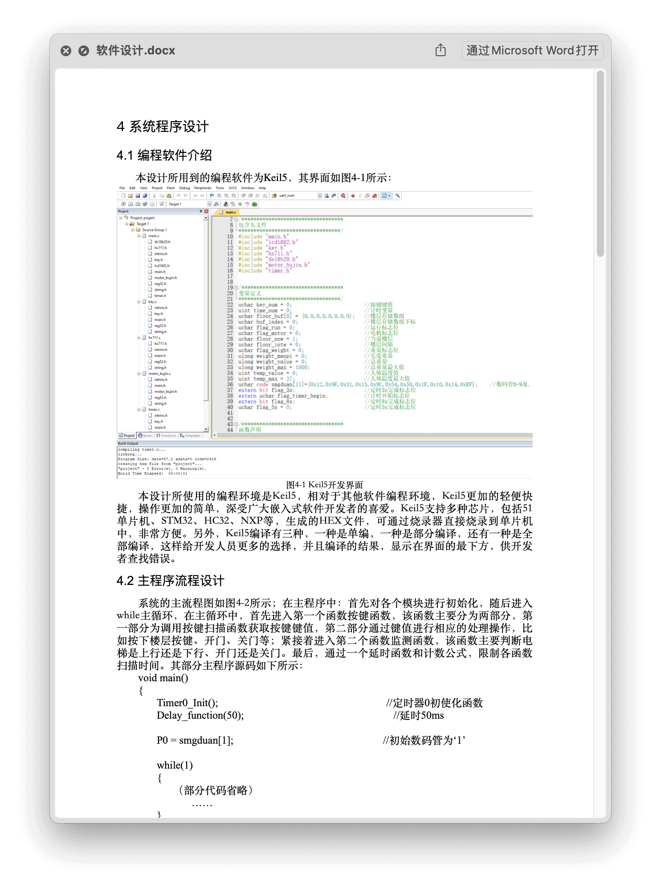The width and height of the screenshot is (661, 889).
Task: Click the comment '//初始数码管为‘1’'
Action: click(x=424, y=741)
